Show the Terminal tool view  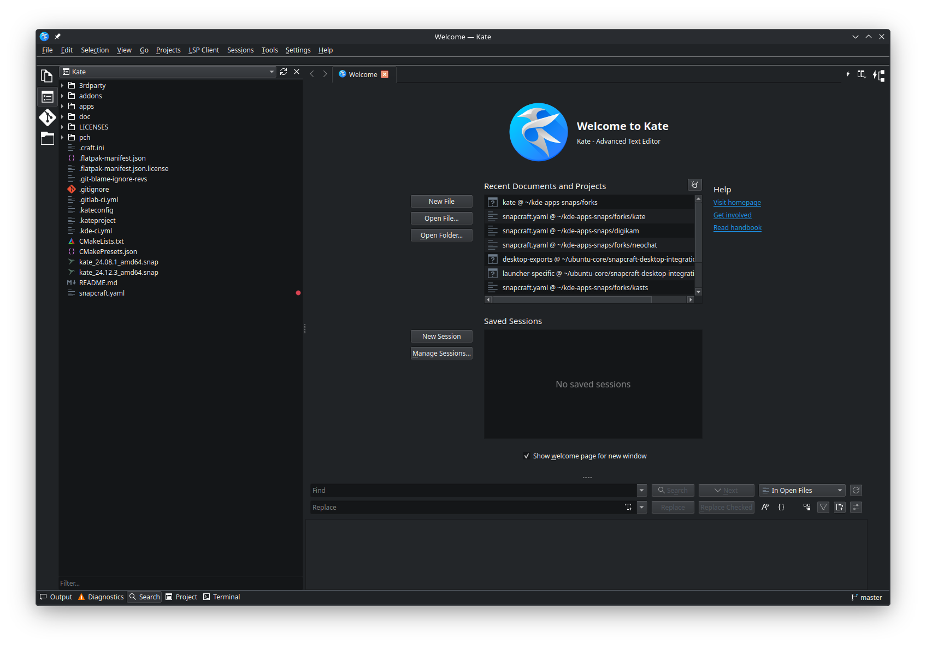click(222, 597)
